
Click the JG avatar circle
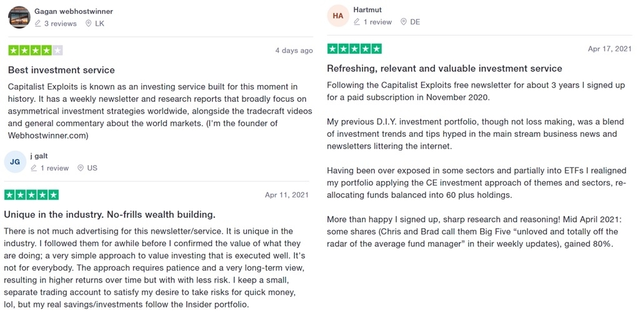[15, 162]
